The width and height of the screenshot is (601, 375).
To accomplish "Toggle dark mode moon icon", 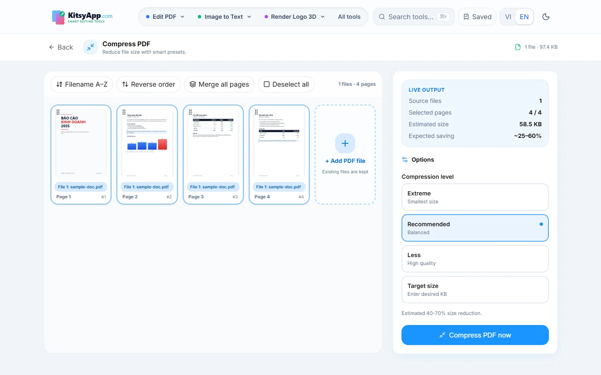I will tap(546, 17).
